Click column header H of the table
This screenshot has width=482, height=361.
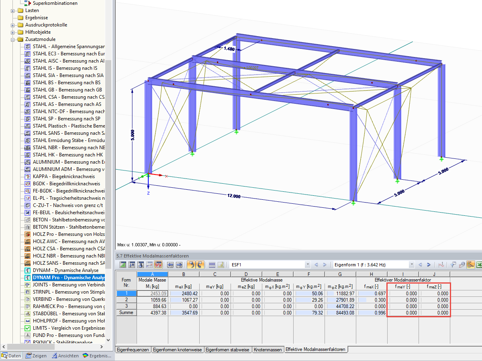(x=372, y=274)
